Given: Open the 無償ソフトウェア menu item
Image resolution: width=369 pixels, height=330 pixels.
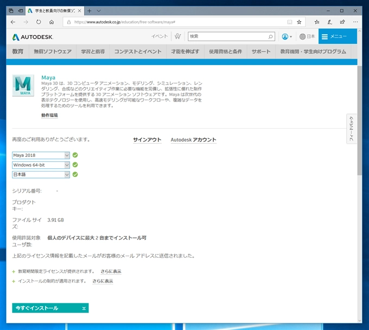Looking at the screenshot, I should [53, 52].
